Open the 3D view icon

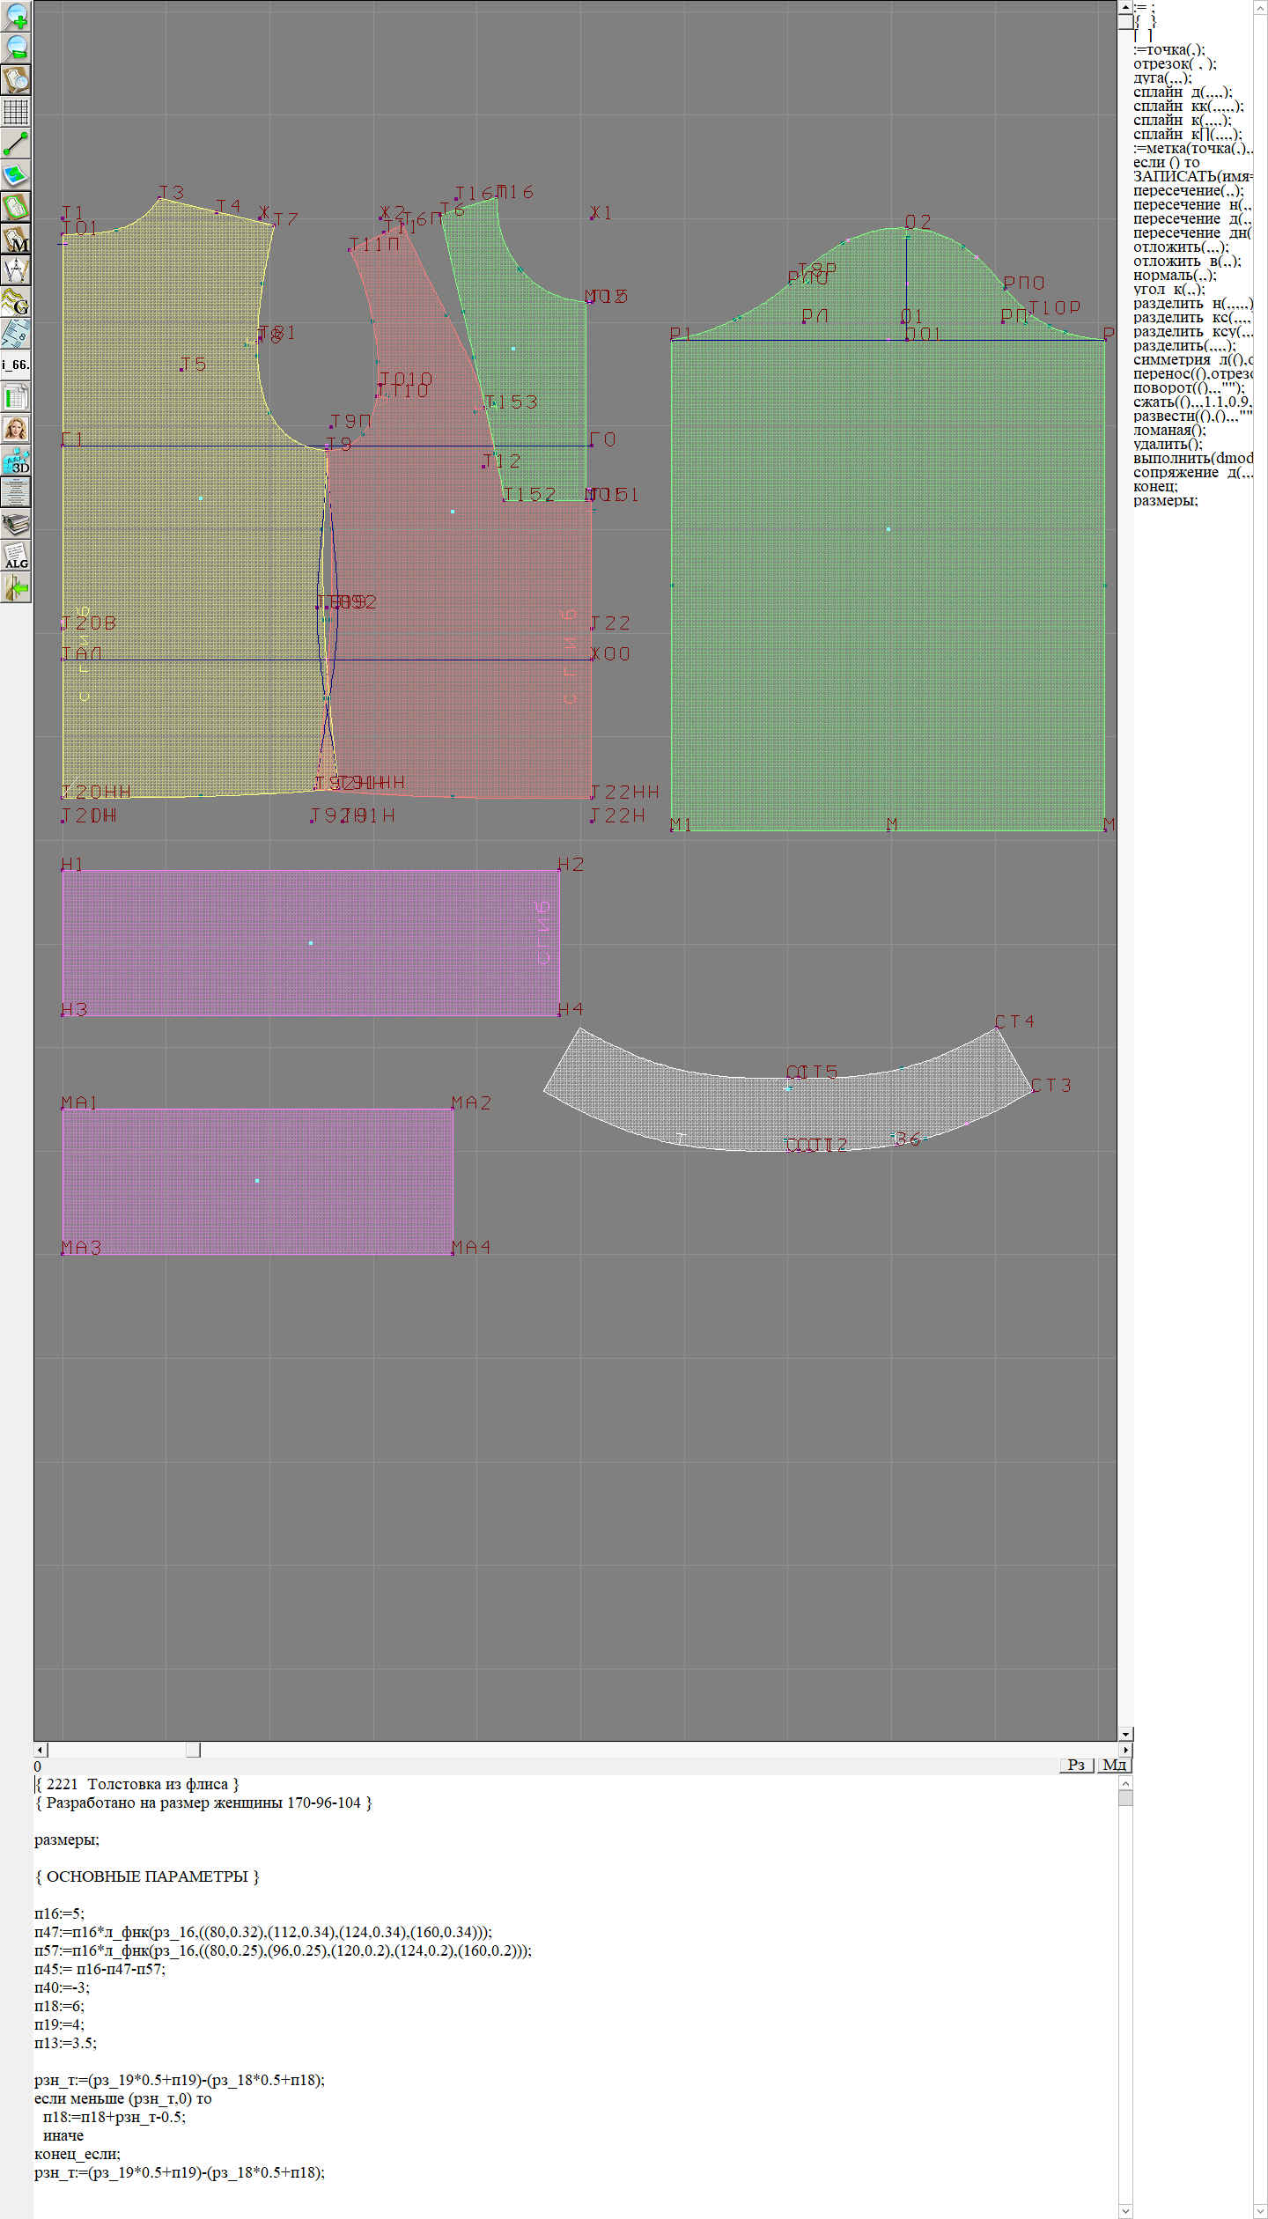click(16, 461)
